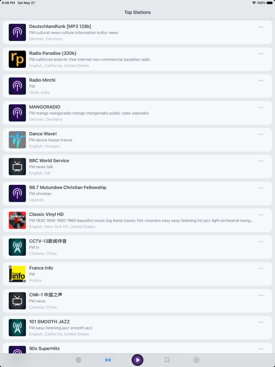The image size is (275, 367).
Task: Tap the France Info yellow logo
Action: point(17,274)
